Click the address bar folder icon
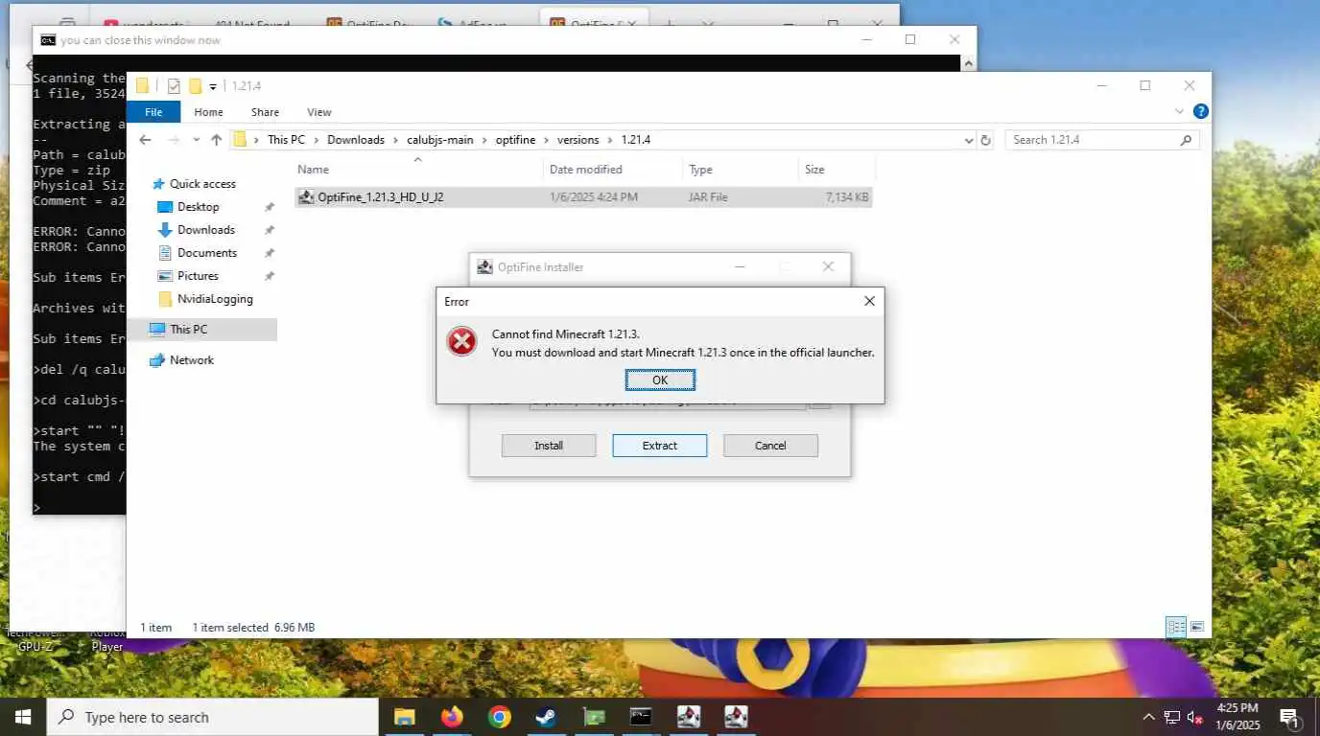The image size is (1320, 736). pyautogui.click(x=241, y=140)
